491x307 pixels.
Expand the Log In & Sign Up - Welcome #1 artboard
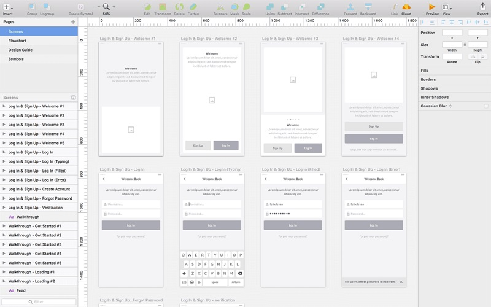pos(4,106)
